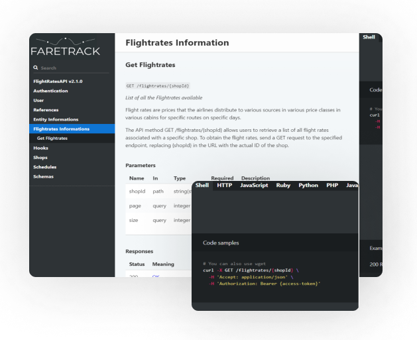Image resolution: width=417 pixels, height=340 pixels.
Task: Click the path cell in shopId row
Action: pos(158,192)
